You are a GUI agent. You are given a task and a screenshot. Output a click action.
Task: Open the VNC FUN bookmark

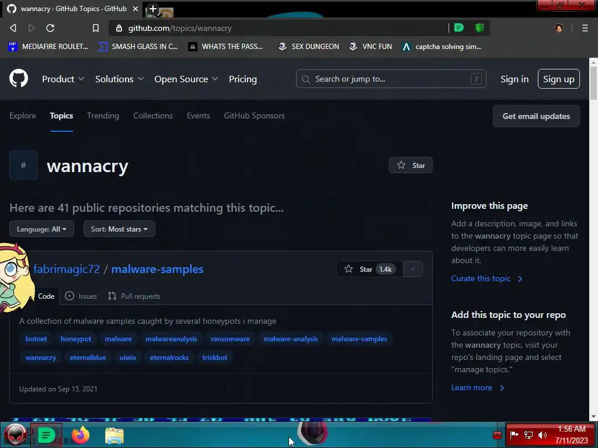[x=371, y=47]
